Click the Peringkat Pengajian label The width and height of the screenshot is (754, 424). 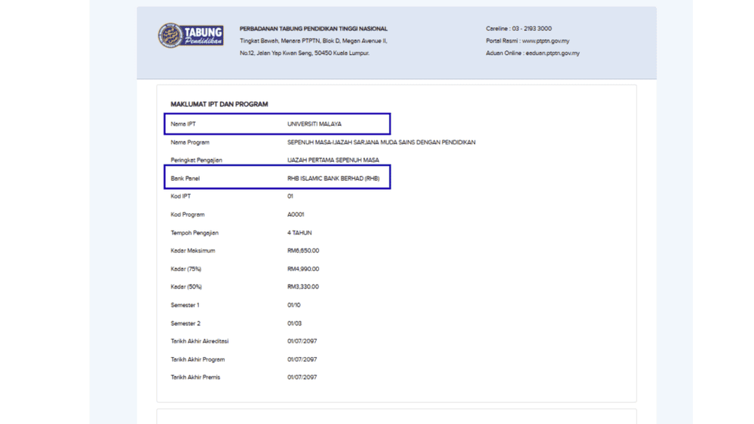pyautogui.click(x=196, y=160)
